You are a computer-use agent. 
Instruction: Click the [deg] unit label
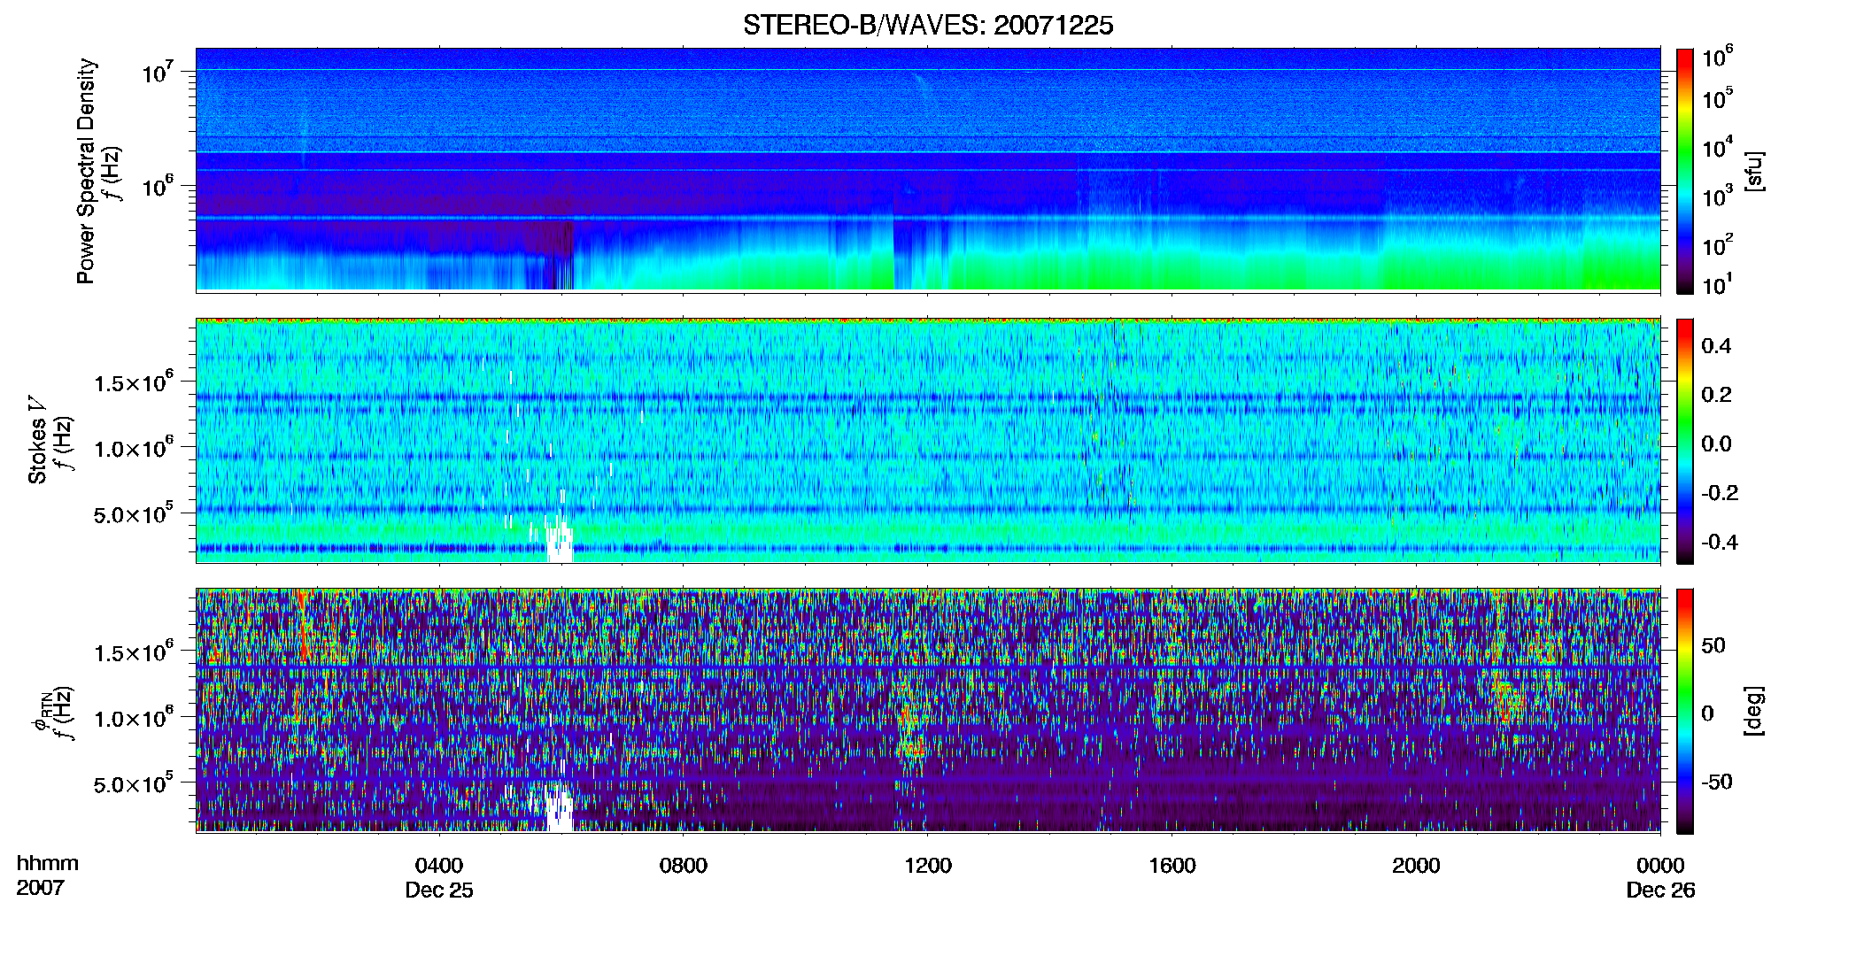click(x=1754, y=711)
